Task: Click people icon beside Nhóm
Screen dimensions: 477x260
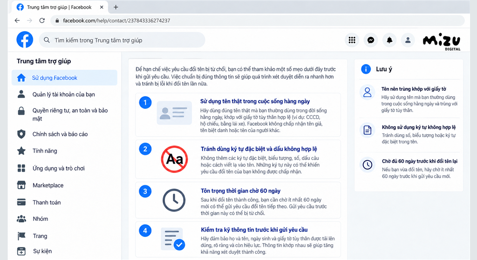Action: tap(21, 219)
